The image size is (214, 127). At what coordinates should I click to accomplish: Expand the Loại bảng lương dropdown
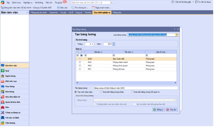[x=177, y=35]
